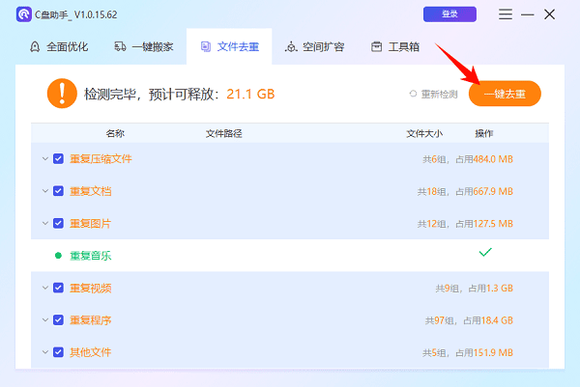Click the rocket icon beside 全面优化
The height and width of the screenshot is (387, 580).
36,46
